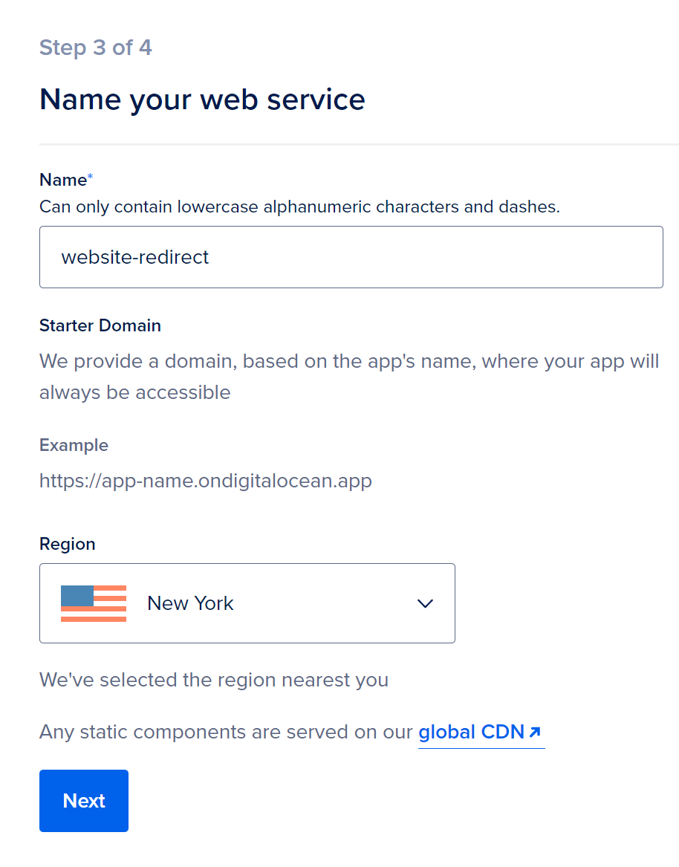Screen dimensions: 679x867
Task: Select the text website-redirect in the input
Action: coord(134,256)
